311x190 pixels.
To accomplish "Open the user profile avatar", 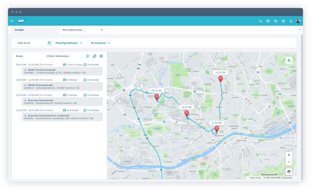I will pyautogui.click(x=298, y=21).
